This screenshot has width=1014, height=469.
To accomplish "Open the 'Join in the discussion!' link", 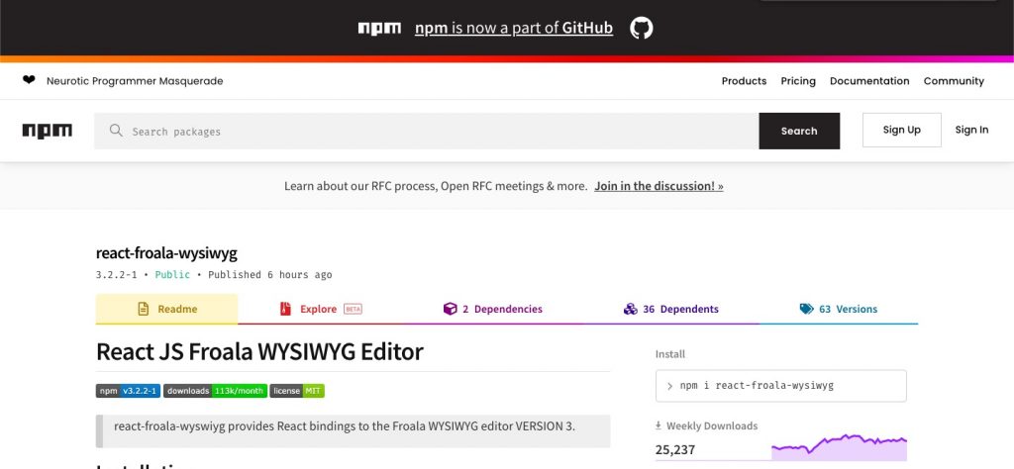I will (x=659, y=186).
